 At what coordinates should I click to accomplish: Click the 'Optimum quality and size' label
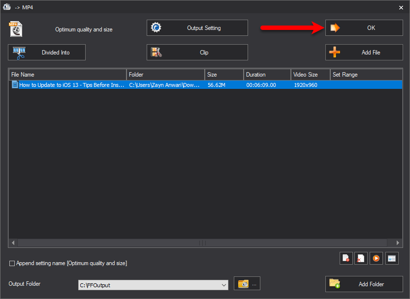point(84,29)
